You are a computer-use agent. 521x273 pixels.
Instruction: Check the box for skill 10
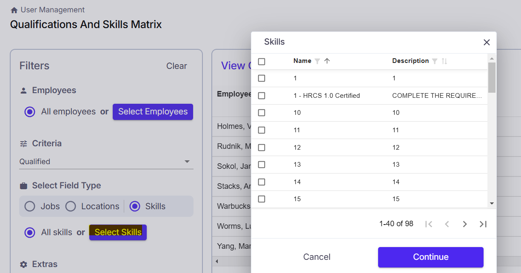point(262,113)
